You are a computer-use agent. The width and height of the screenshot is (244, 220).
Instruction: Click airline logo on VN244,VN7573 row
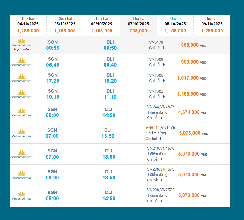click(21, 112)
